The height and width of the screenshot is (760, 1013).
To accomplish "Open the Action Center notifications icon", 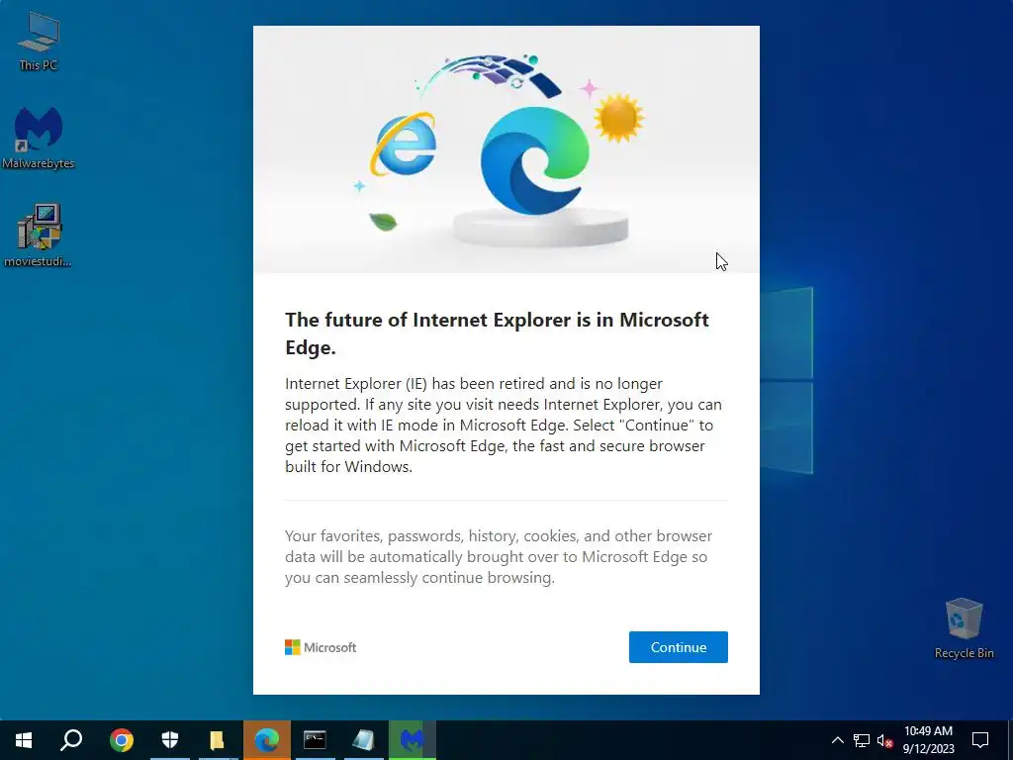I will (980, 740).
